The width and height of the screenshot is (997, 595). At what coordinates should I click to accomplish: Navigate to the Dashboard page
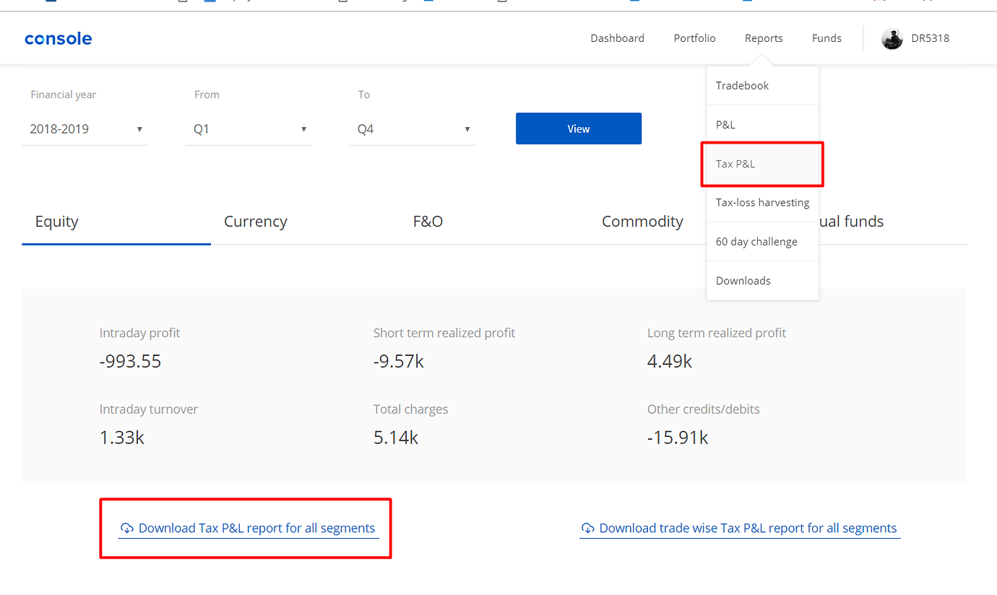(x=617, y=38)
